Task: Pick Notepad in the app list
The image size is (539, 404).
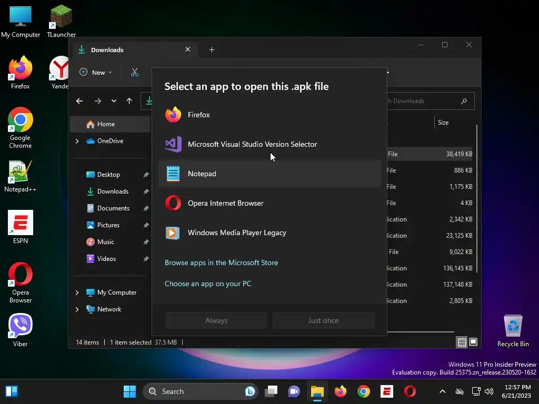Action: 269,174
